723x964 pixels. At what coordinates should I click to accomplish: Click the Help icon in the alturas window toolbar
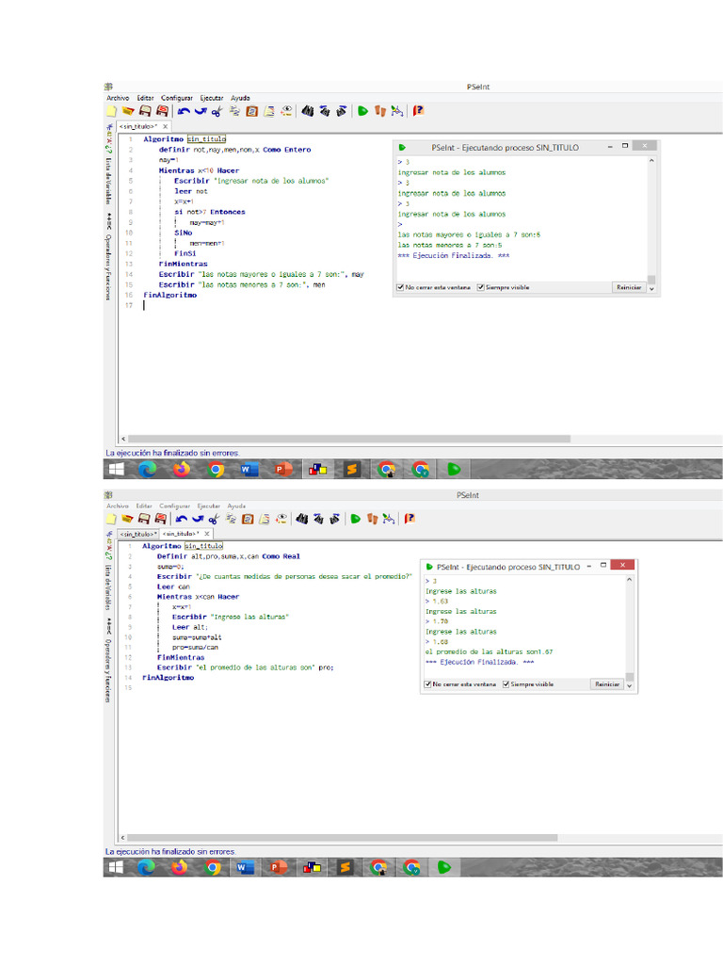[x=410, y=518]
